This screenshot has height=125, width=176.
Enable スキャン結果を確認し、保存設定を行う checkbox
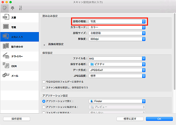[44, 88]
